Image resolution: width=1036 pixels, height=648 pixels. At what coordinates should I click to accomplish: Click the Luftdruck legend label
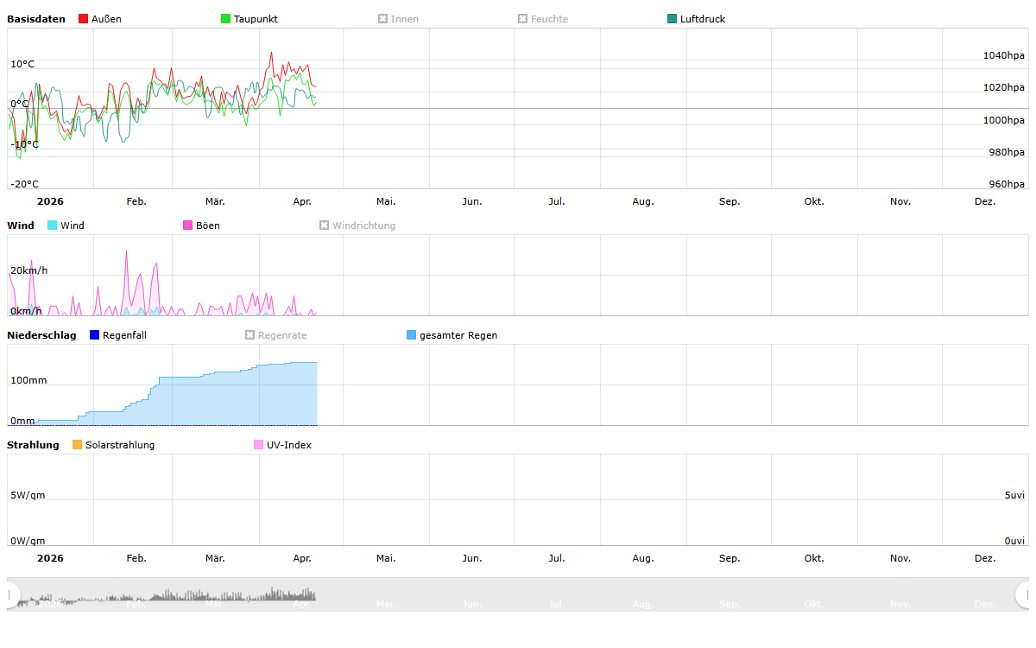[702, 19]
